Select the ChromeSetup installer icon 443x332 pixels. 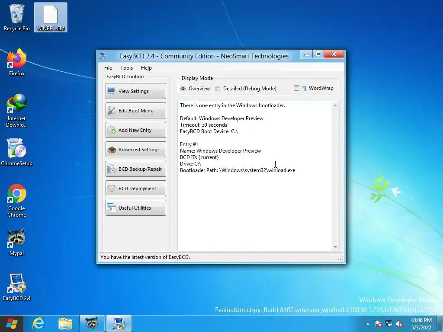point(17,152)
